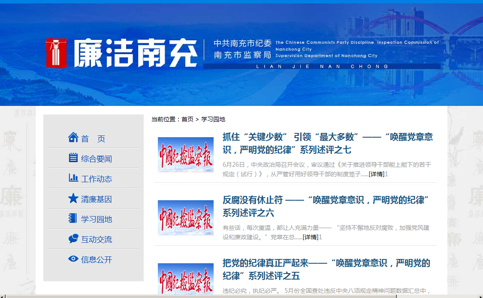Select 互动交流 in the sidebar
The width and height of the screenshot is (483, 298).
(x=97, y=240)
